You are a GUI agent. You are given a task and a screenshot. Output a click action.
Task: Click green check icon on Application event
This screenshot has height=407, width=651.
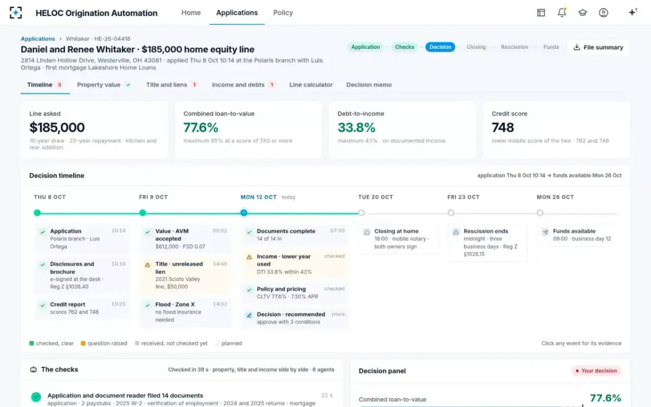point(42,232)
